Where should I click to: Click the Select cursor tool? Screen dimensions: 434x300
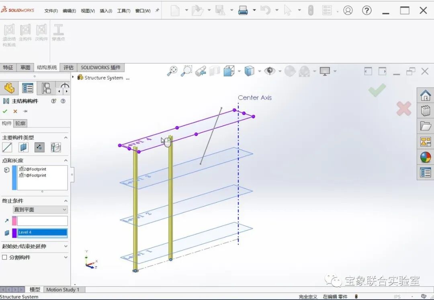288,10
